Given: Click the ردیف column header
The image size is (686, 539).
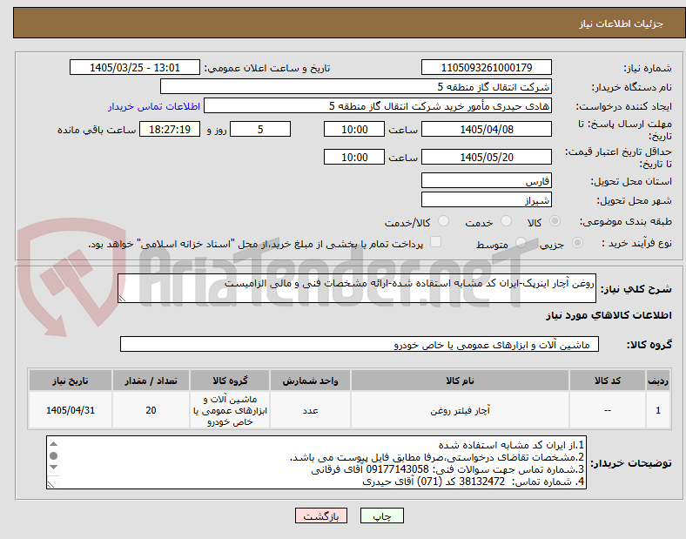Looking at the screenshot, I should (x=658, y=381).
